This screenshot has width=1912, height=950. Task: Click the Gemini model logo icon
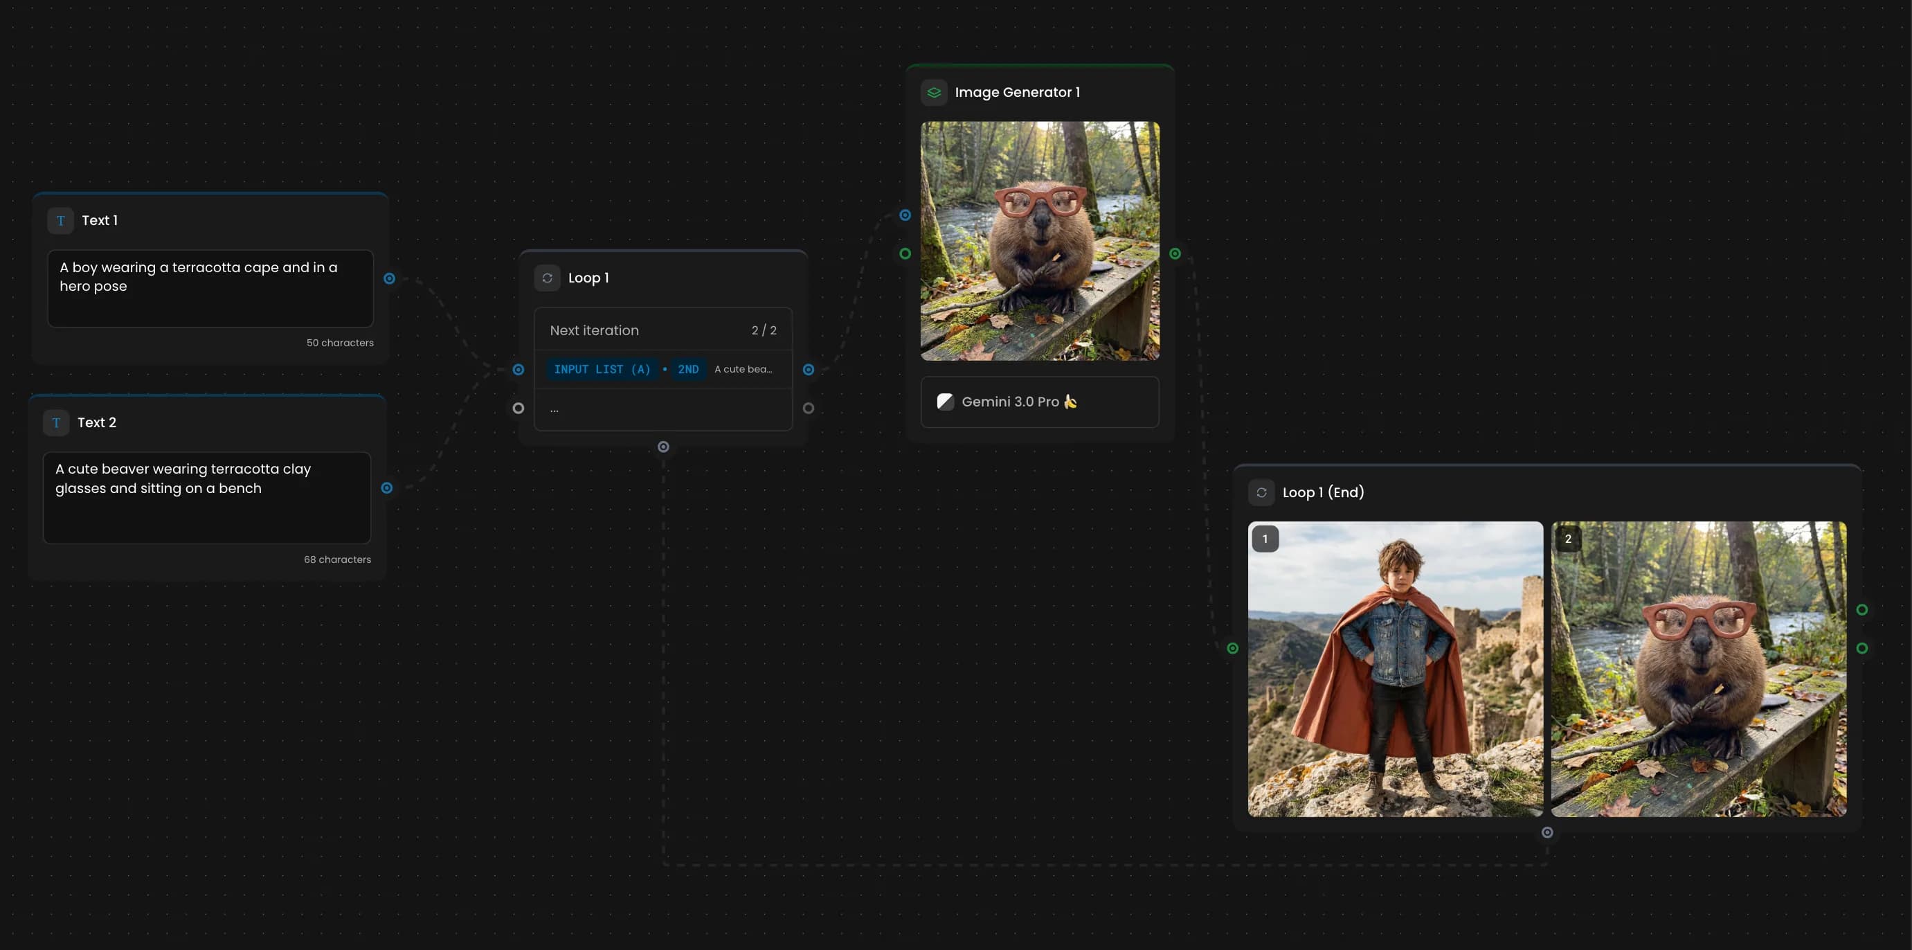[x=945, y=402]
